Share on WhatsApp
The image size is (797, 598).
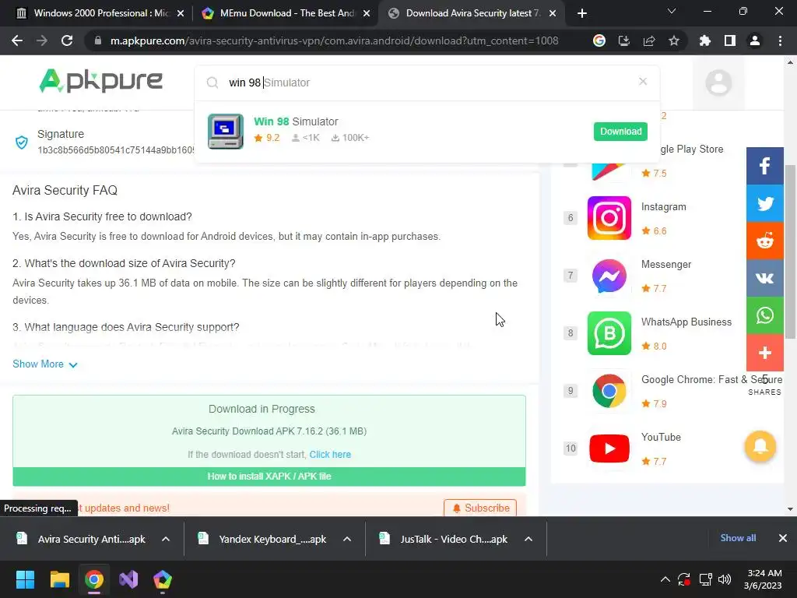point(764,315)
